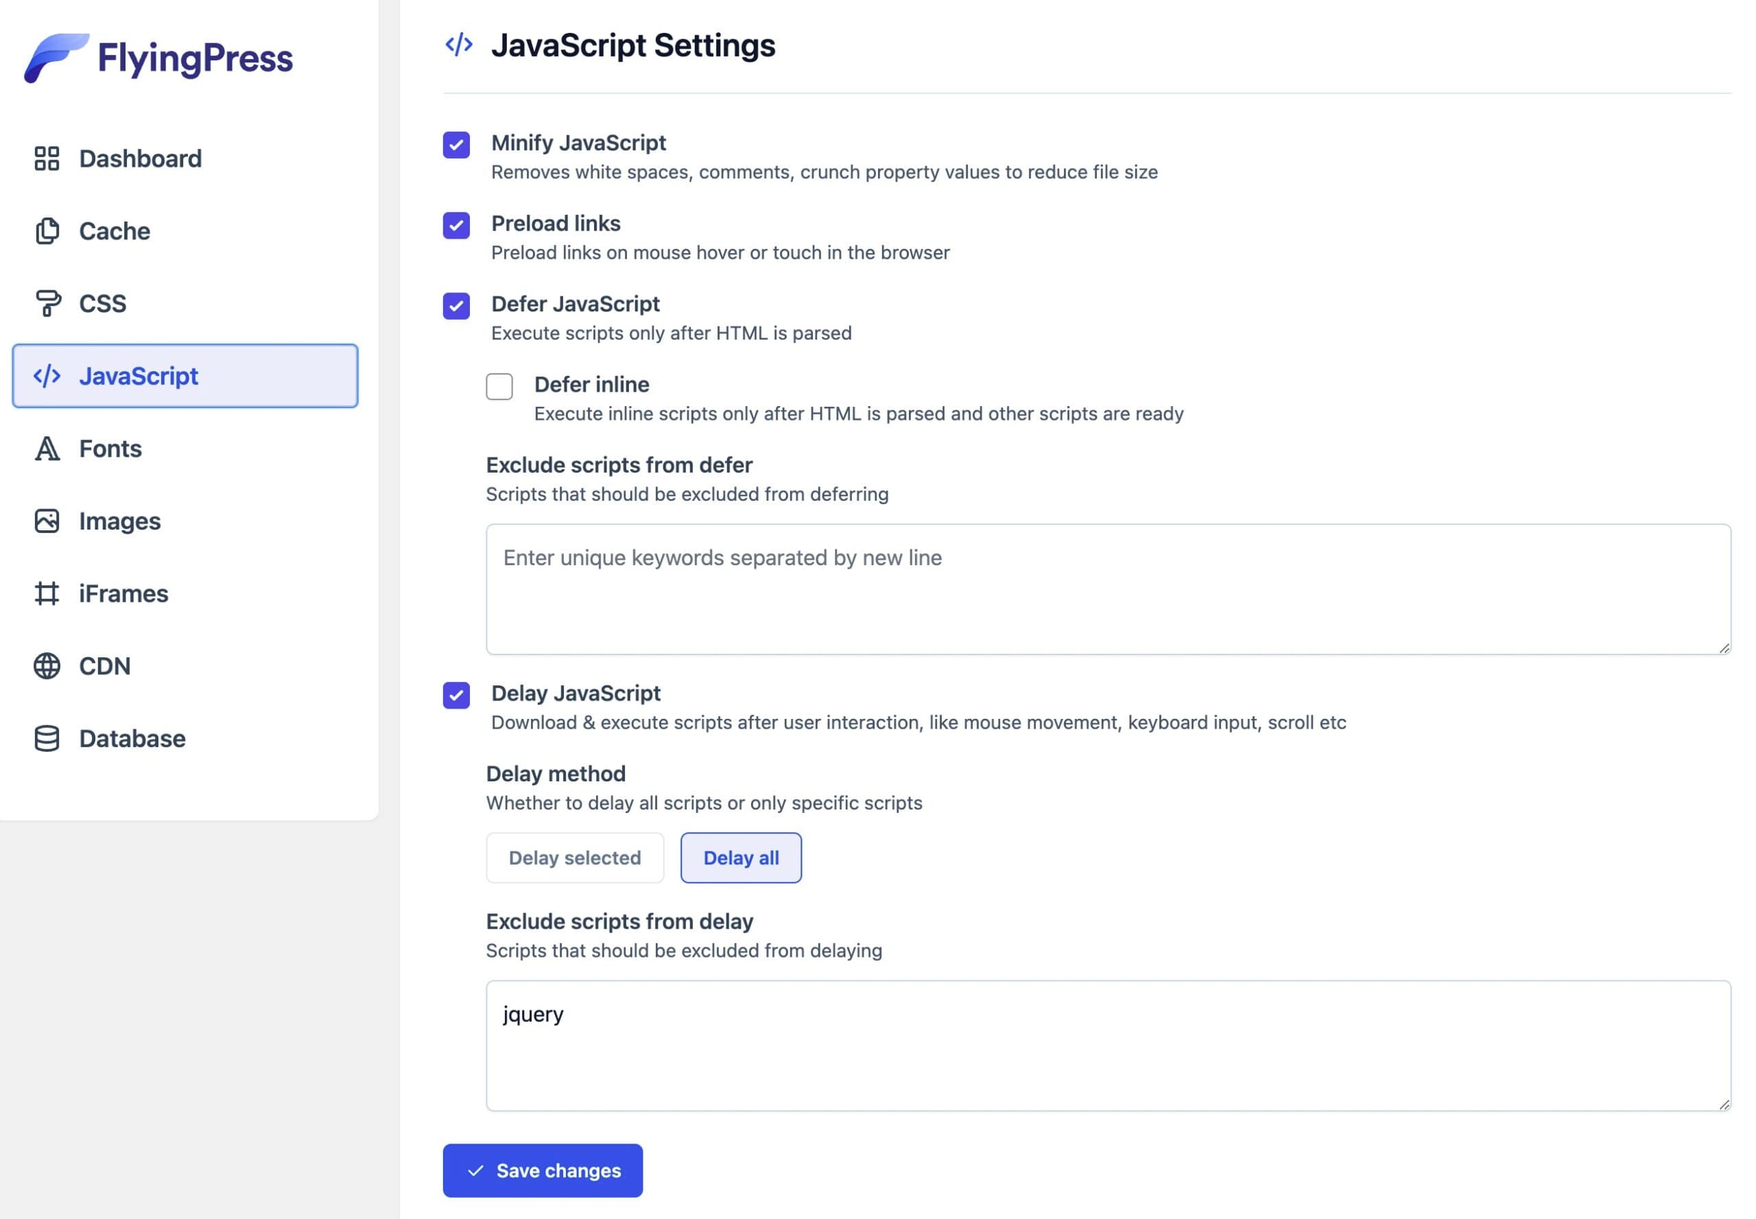Screen dimensions: 1756x1219
Task: Select the CSS paint roller icon
Action: pos(47,303)
